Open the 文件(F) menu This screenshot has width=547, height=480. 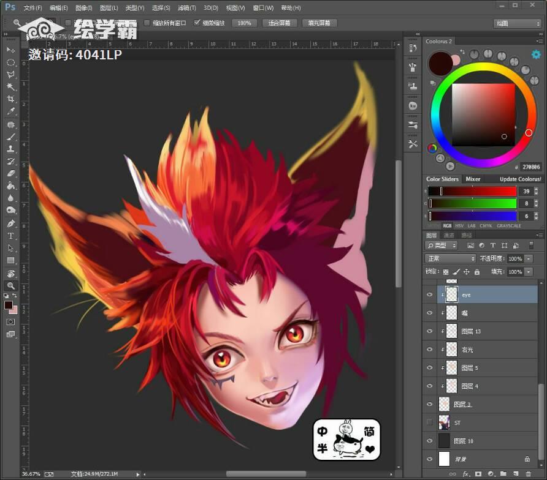coord(33,8)
